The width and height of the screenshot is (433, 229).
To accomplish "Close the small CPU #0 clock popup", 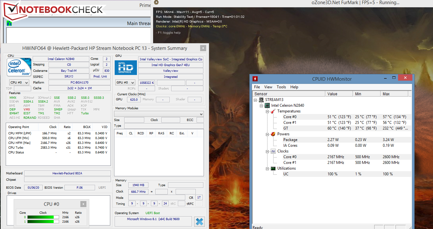I will (x=83, y=204).
